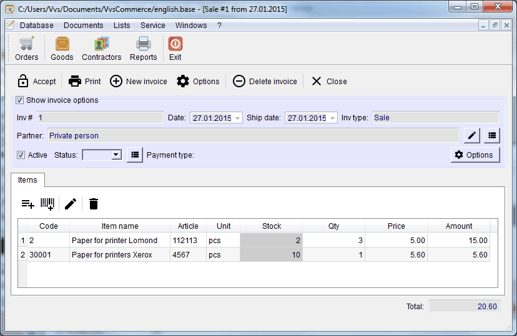Open the Documents menu
517x336 pixels.
(x=84, y=26)
